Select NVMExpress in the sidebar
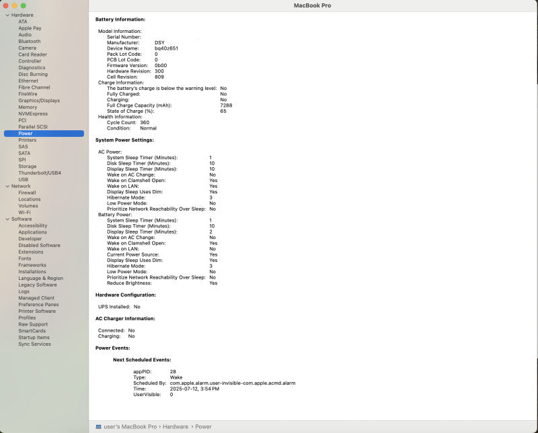Viewport: 538px width, 433px height. pyautogui.click(x=33, y=113)
